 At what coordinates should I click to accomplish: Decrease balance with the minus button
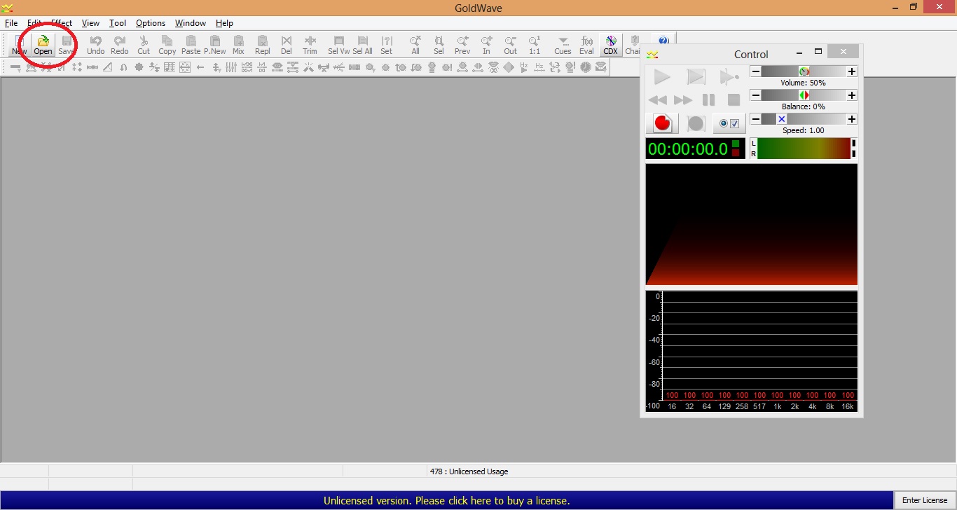755,95
